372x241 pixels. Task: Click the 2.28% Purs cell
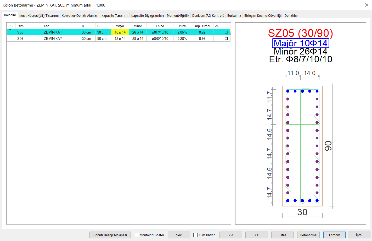tap(182, 39)
